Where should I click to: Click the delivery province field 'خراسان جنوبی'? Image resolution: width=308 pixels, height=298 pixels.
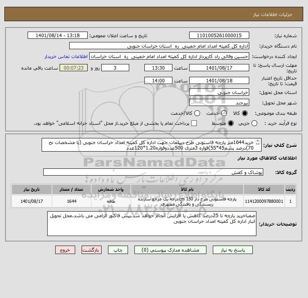pos(219,92)
